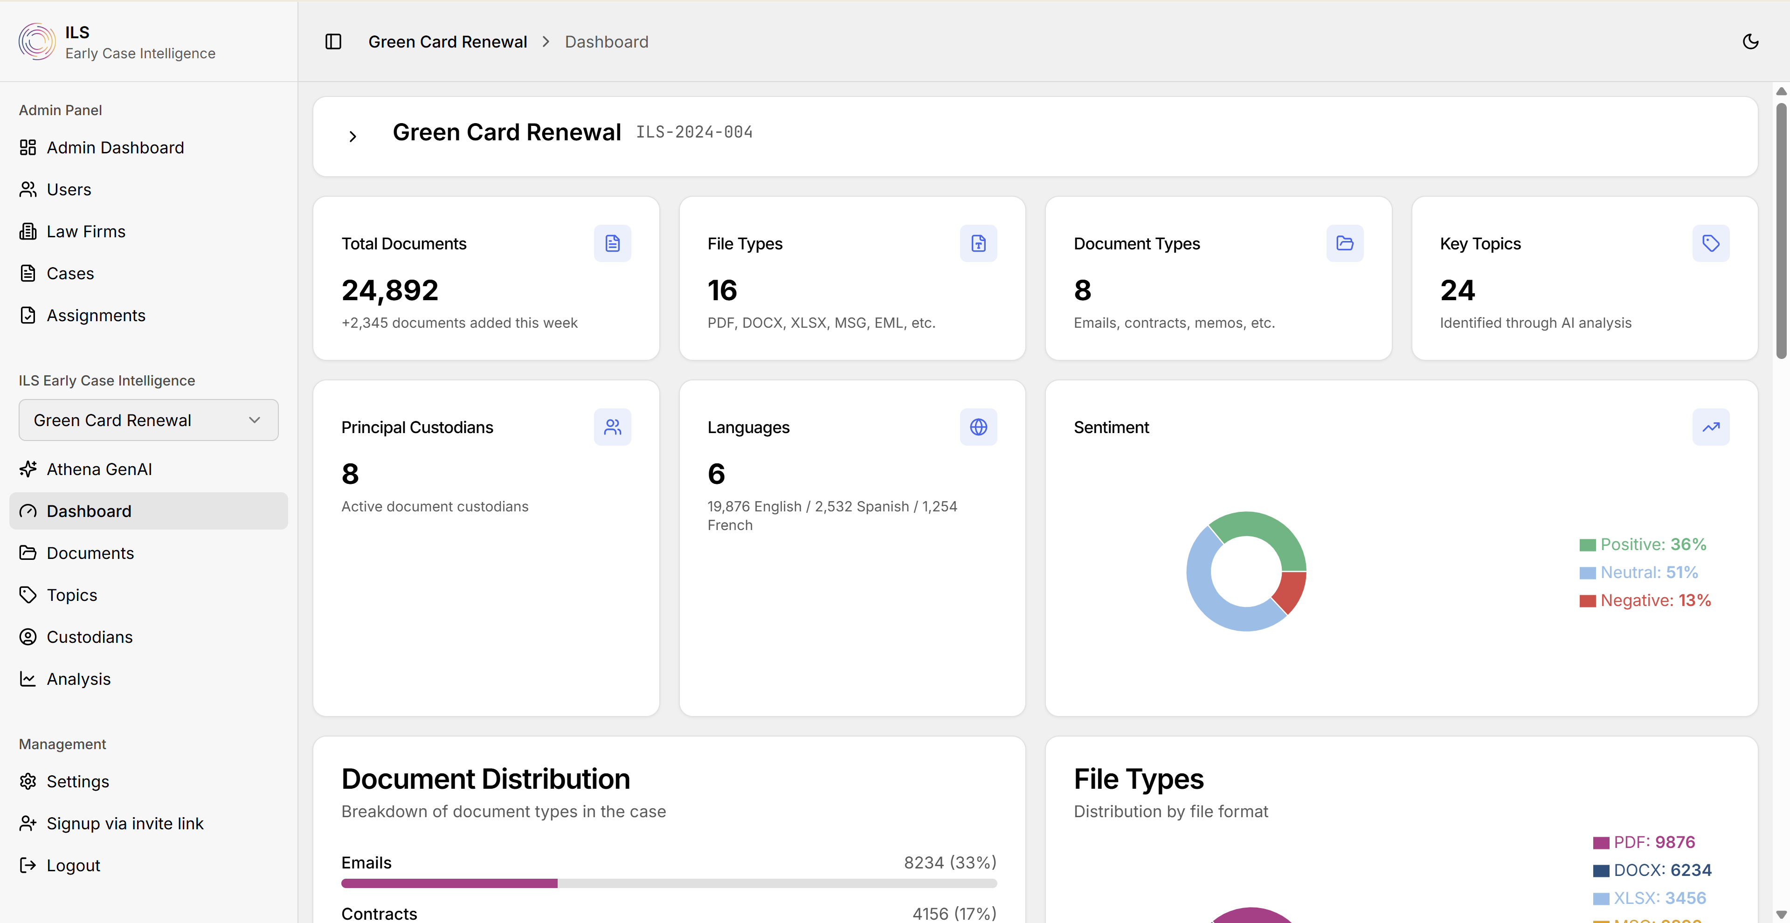This screenshot has width=1790, height=923.
Task: Click the Languages globe icon
Action: [978, 427]
